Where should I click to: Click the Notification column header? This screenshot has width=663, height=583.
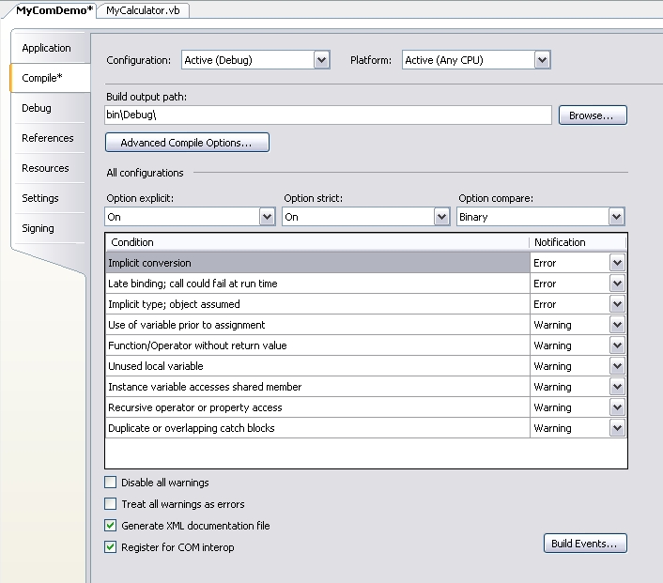pyautogui.click(x=578, y=242)
